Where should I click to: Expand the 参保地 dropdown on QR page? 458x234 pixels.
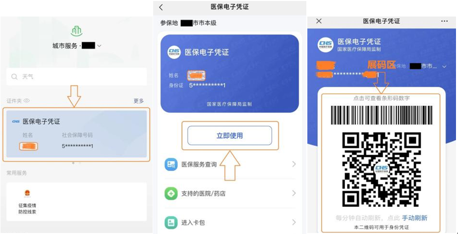pos(444,67)
